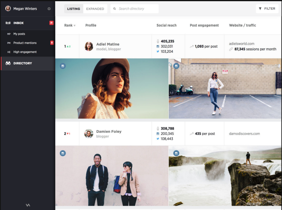Viewport: 282px width, 210px height.
Task: Click Social reach column header
Action: click(166, 25)
